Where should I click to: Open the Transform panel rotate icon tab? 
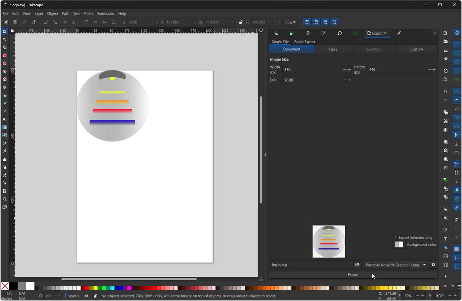point(339,33)
